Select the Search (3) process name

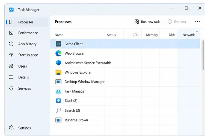click(x=72, y=110)
